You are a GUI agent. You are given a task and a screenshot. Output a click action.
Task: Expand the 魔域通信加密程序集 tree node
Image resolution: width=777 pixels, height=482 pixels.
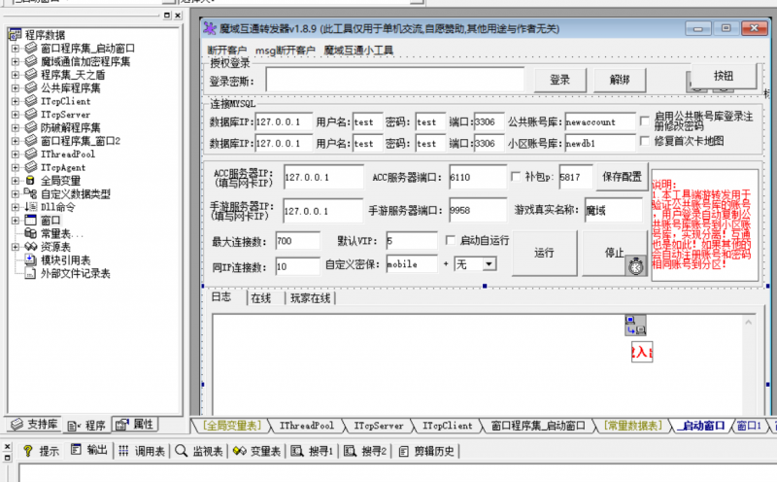15,61
